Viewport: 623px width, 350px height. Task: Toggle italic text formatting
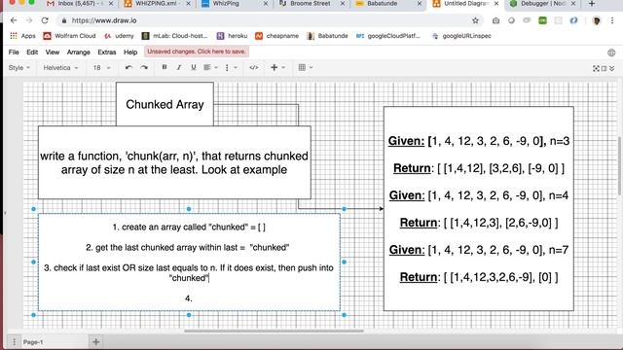tap(179, 67)
